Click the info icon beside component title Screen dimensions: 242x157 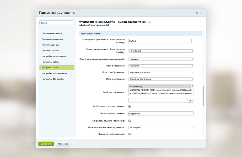coord(149,22)
